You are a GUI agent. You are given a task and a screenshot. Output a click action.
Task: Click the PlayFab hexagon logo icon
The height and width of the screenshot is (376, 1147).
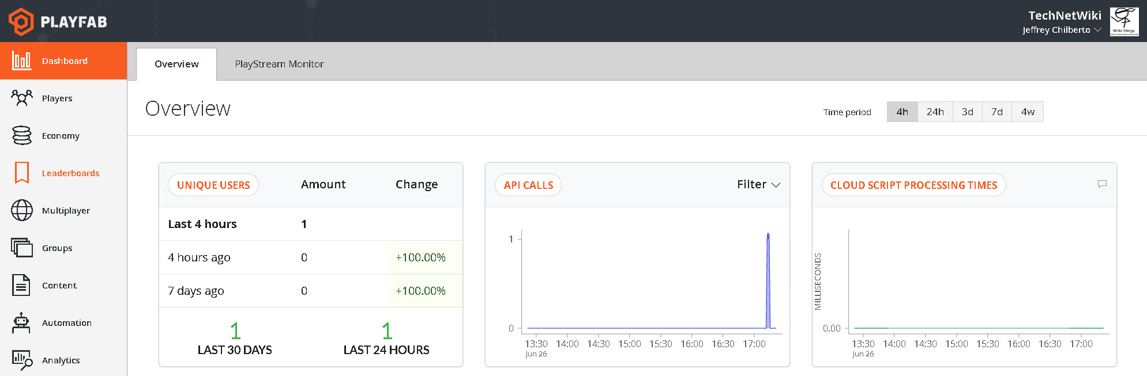click(21, 21)
